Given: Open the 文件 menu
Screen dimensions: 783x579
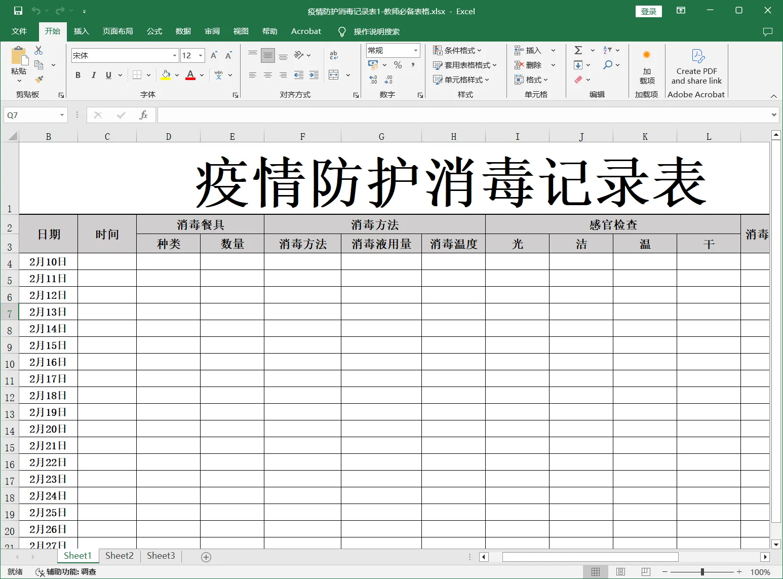Looking at the screenshot, I should click(x=19, y=31).
